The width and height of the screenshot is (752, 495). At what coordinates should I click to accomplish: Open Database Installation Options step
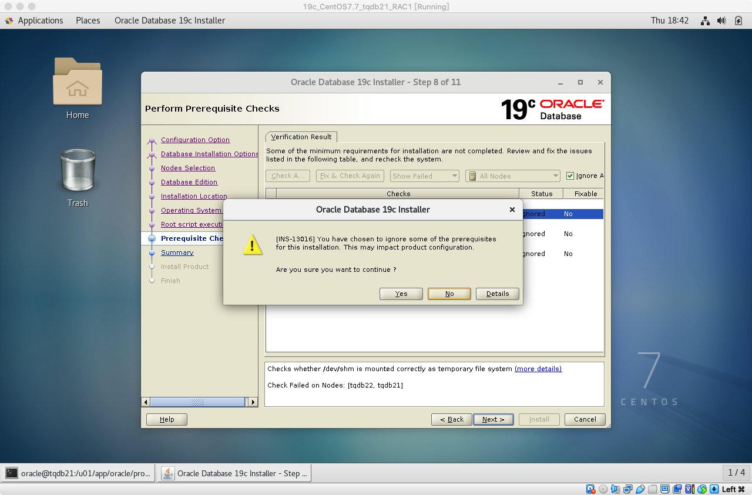210,154
